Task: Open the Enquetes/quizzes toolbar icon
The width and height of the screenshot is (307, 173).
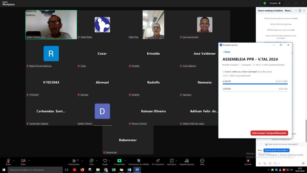Action: (187, 161)
